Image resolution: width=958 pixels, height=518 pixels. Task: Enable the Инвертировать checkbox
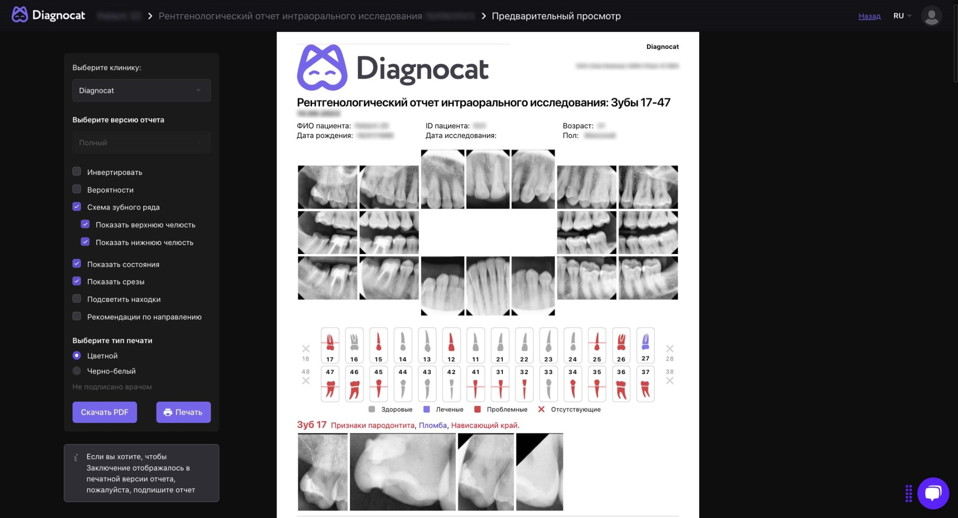[77, 171]
